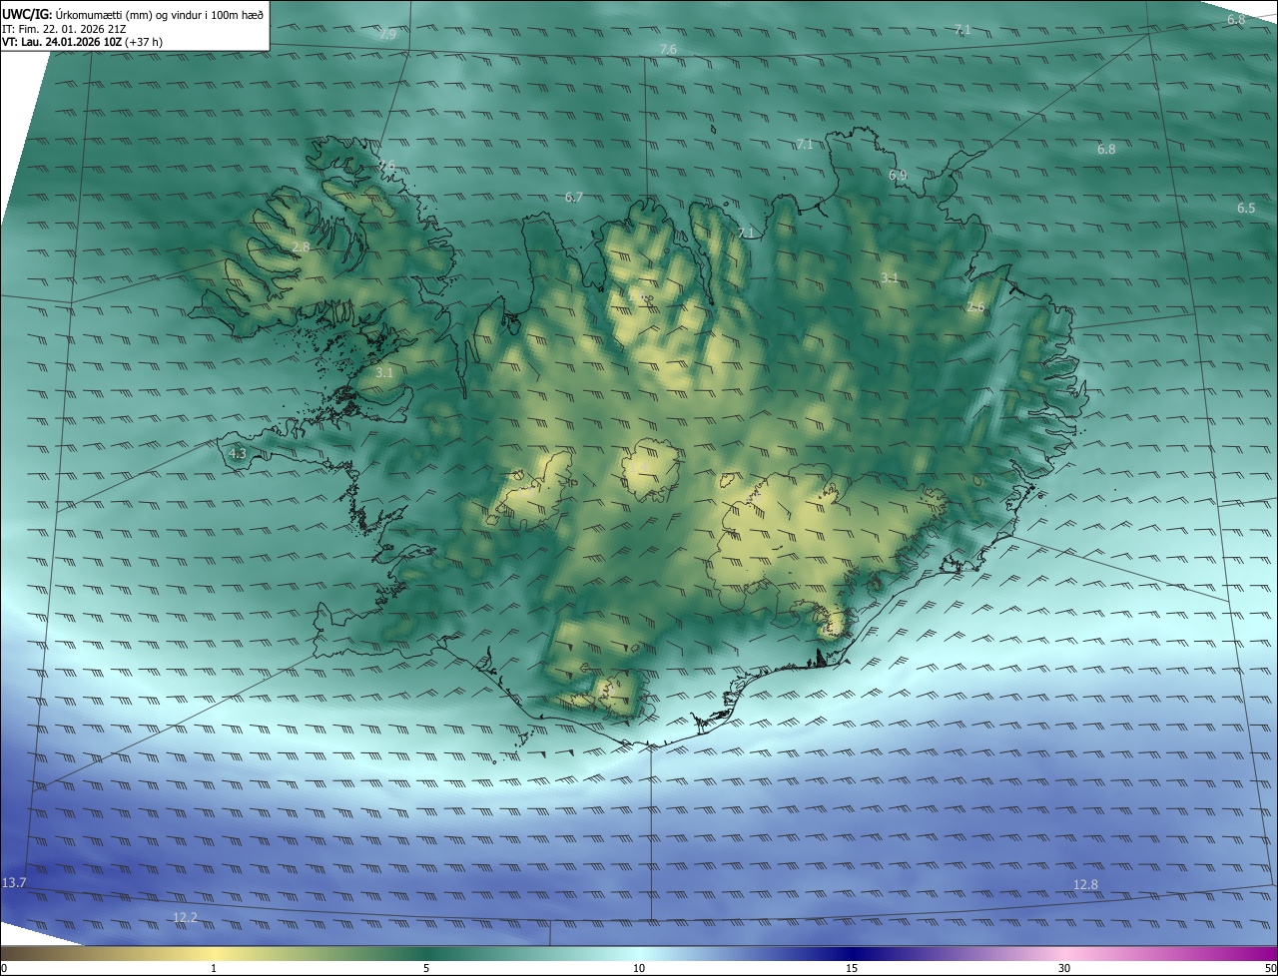Click the 'UWC/IG: Úrkomumætti (mm)' title line

click(x=133, y=14)
